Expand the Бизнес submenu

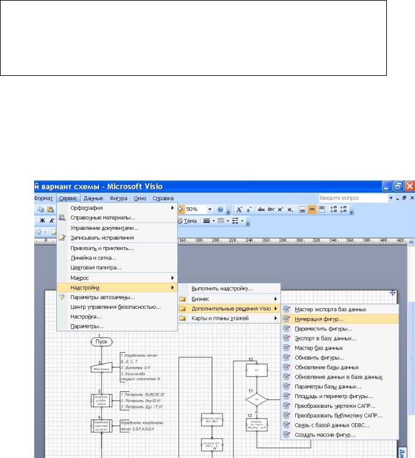coord(276,299)
